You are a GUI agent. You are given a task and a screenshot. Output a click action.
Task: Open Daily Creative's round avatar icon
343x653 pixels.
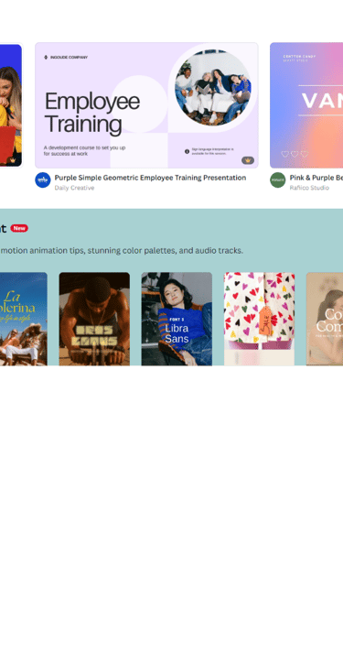point(43,180)
